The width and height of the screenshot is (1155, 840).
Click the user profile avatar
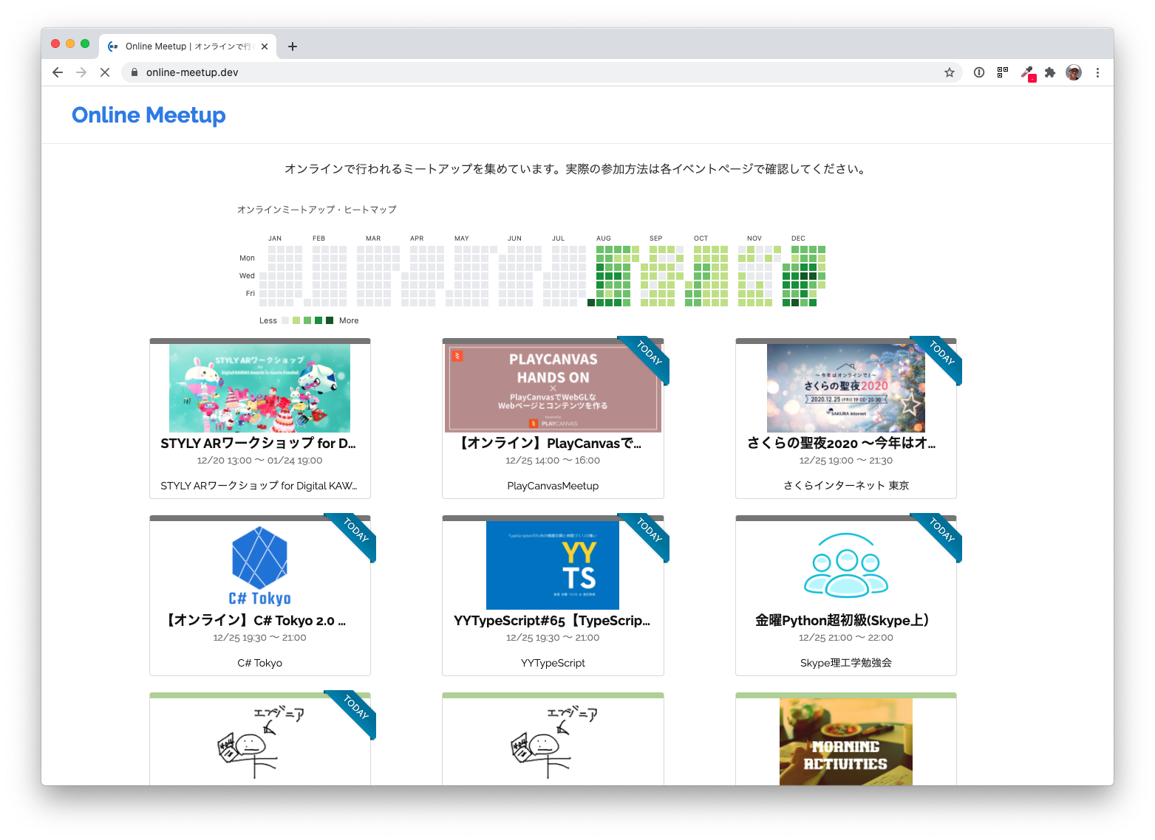[x=1074, y=72]
